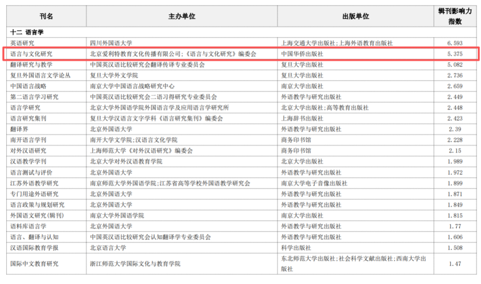
Task: Select journal name 南开语言学刊
Action: (x=28, y=140)
